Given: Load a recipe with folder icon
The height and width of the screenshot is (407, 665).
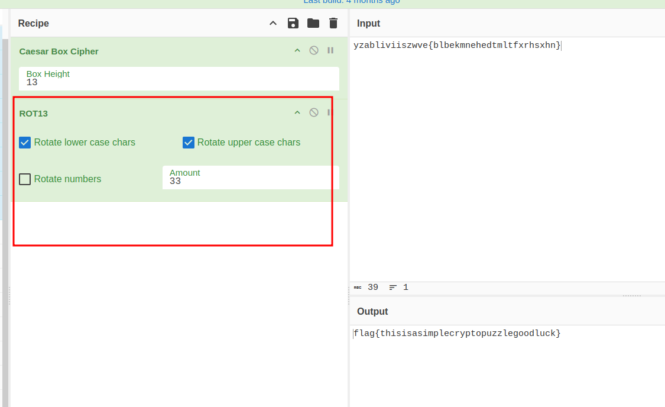Looking at the screenshot, I should pyautogui.click(x=313, y=23).
